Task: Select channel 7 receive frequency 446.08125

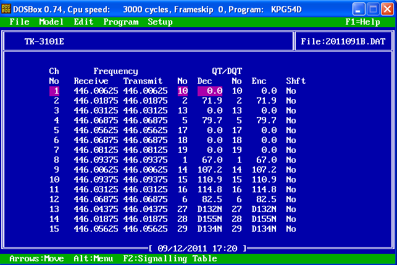Action: pyautogui.click(x=96, y=150)
